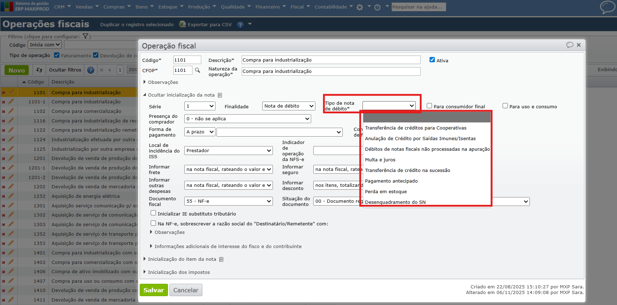The width and height of the screenshot is (617, 305).
Task: Open the Documento fiscal 55 - NF-e dropdown
Action: tap(229, 201)
